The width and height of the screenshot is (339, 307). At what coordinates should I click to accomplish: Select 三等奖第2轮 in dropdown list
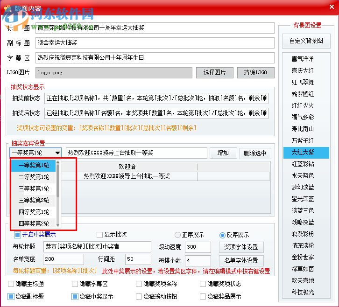34,201
